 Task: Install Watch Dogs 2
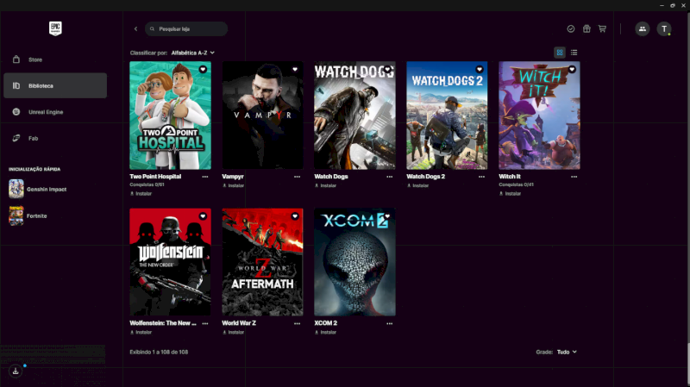tap(417, 185)
